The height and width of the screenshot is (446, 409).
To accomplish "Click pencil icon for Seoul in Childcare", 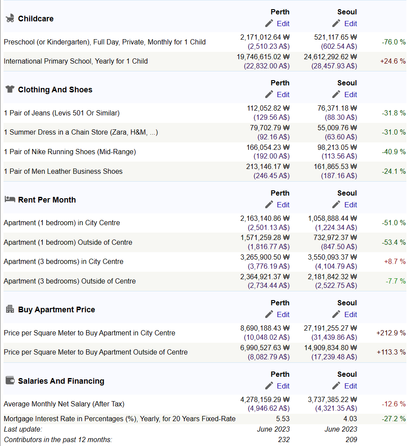I will tap(336, 24).
